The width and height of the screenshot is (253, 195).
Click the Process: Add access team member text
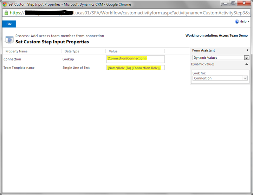tap(60, 36)
